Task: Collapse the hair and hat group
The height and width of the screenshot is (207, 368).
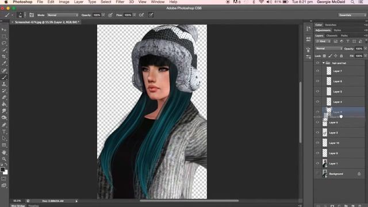Action: point(323,63)
